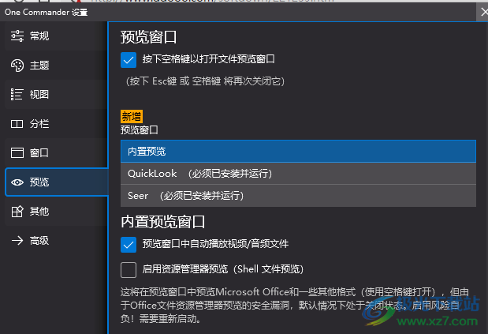Click the 高级 arrow icon
The width and height of the screenshot is (488, 334).
(x=17, y=241)
